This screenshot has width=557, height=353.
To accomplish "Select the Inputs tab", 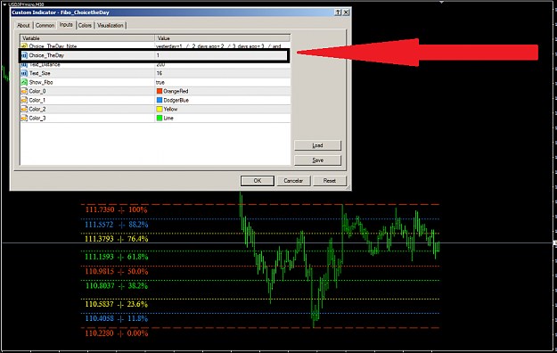I will 66,25.
